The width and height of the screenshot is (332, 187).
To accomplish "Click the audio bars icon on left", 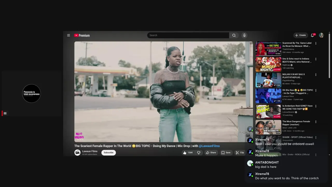I will tap(5, 113).
